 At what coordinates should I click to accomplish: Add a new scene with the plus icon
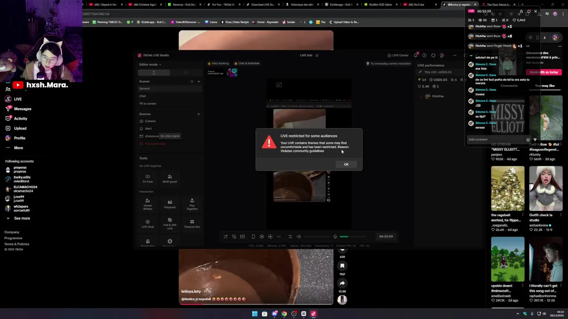[199, 82]
